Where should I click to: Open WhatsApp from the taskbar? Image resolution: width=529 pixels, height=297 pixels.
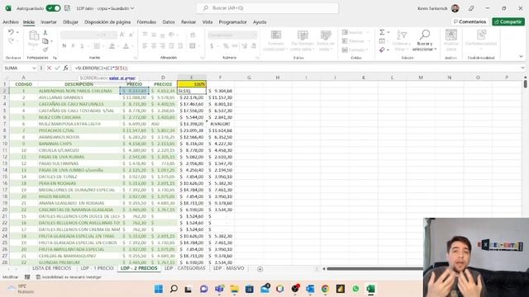355,289
